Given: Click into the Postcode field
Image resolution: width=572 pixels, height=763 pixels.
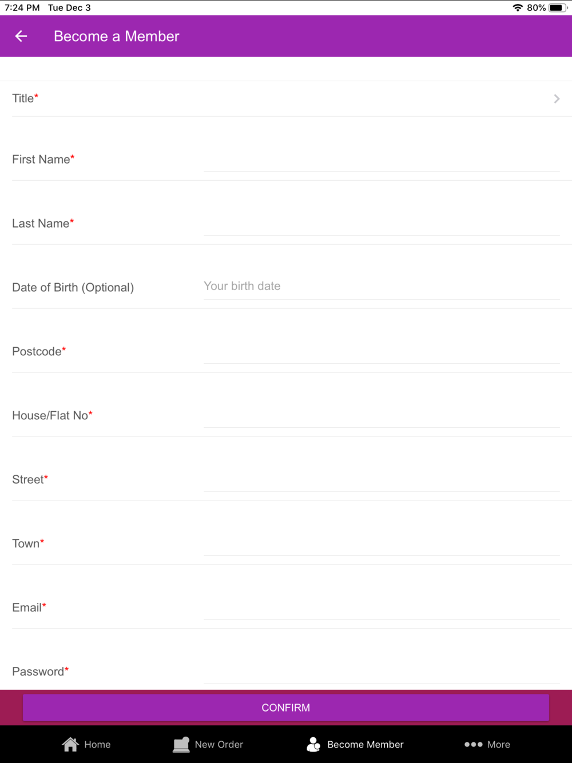Looking at the screenshot, I should (x=381, y=351).
